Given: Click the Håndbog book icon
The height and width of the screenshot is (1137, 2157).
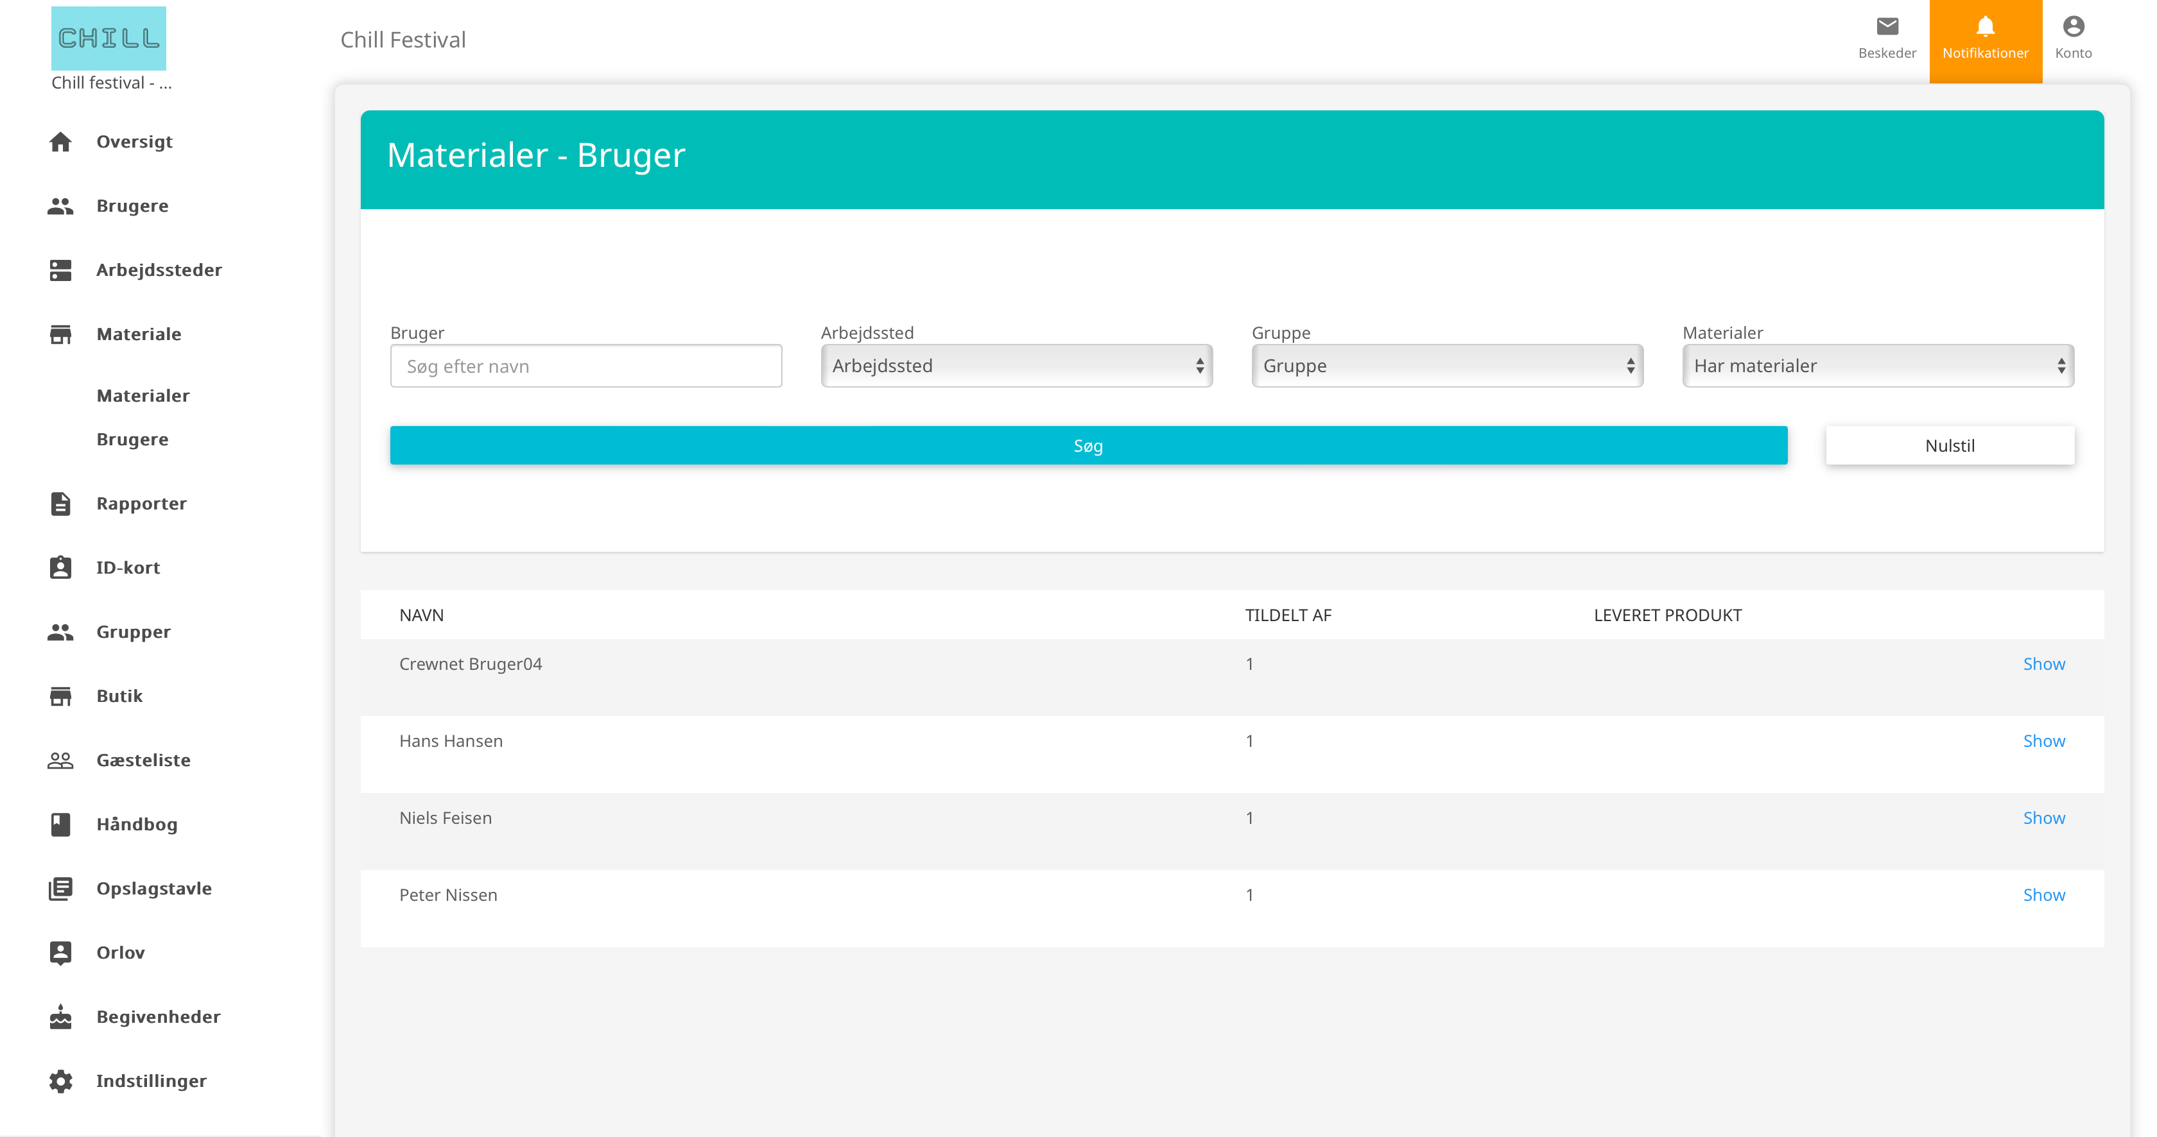Looking at the screenshot, I should (x=60, y=824).
